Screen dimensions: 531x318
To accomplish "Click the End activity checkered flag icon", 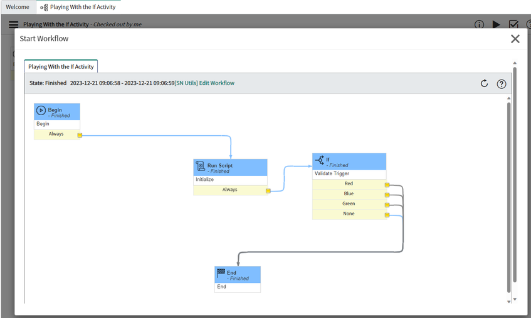I will [221, 273].
